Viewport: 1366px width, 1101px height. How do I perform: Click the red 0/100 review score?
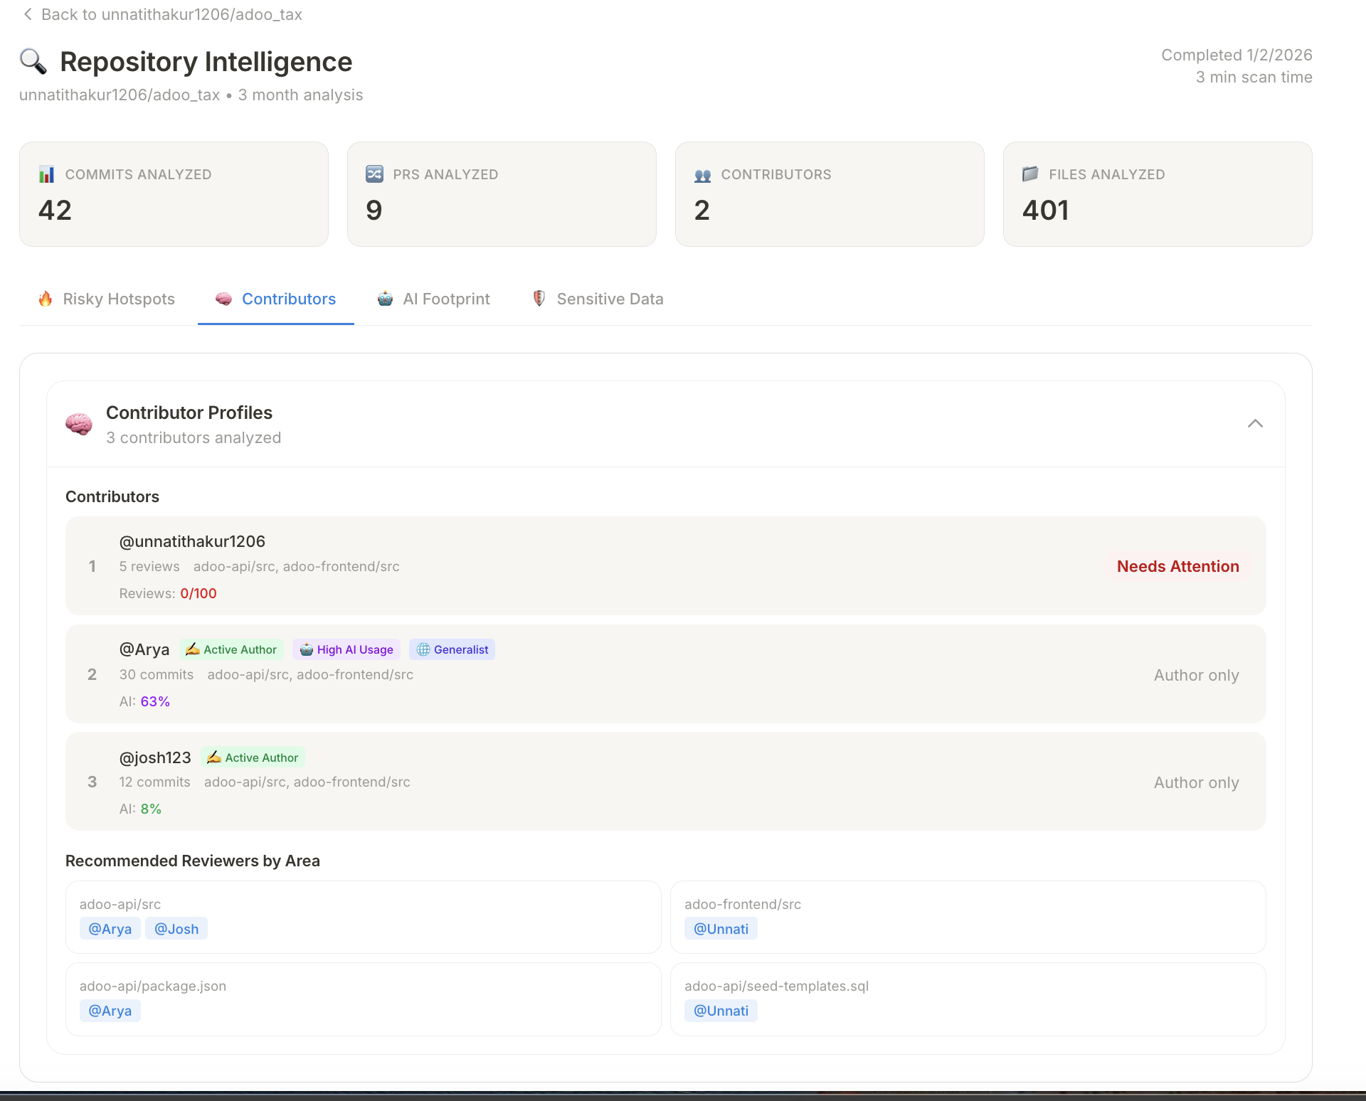coord(198,592)
